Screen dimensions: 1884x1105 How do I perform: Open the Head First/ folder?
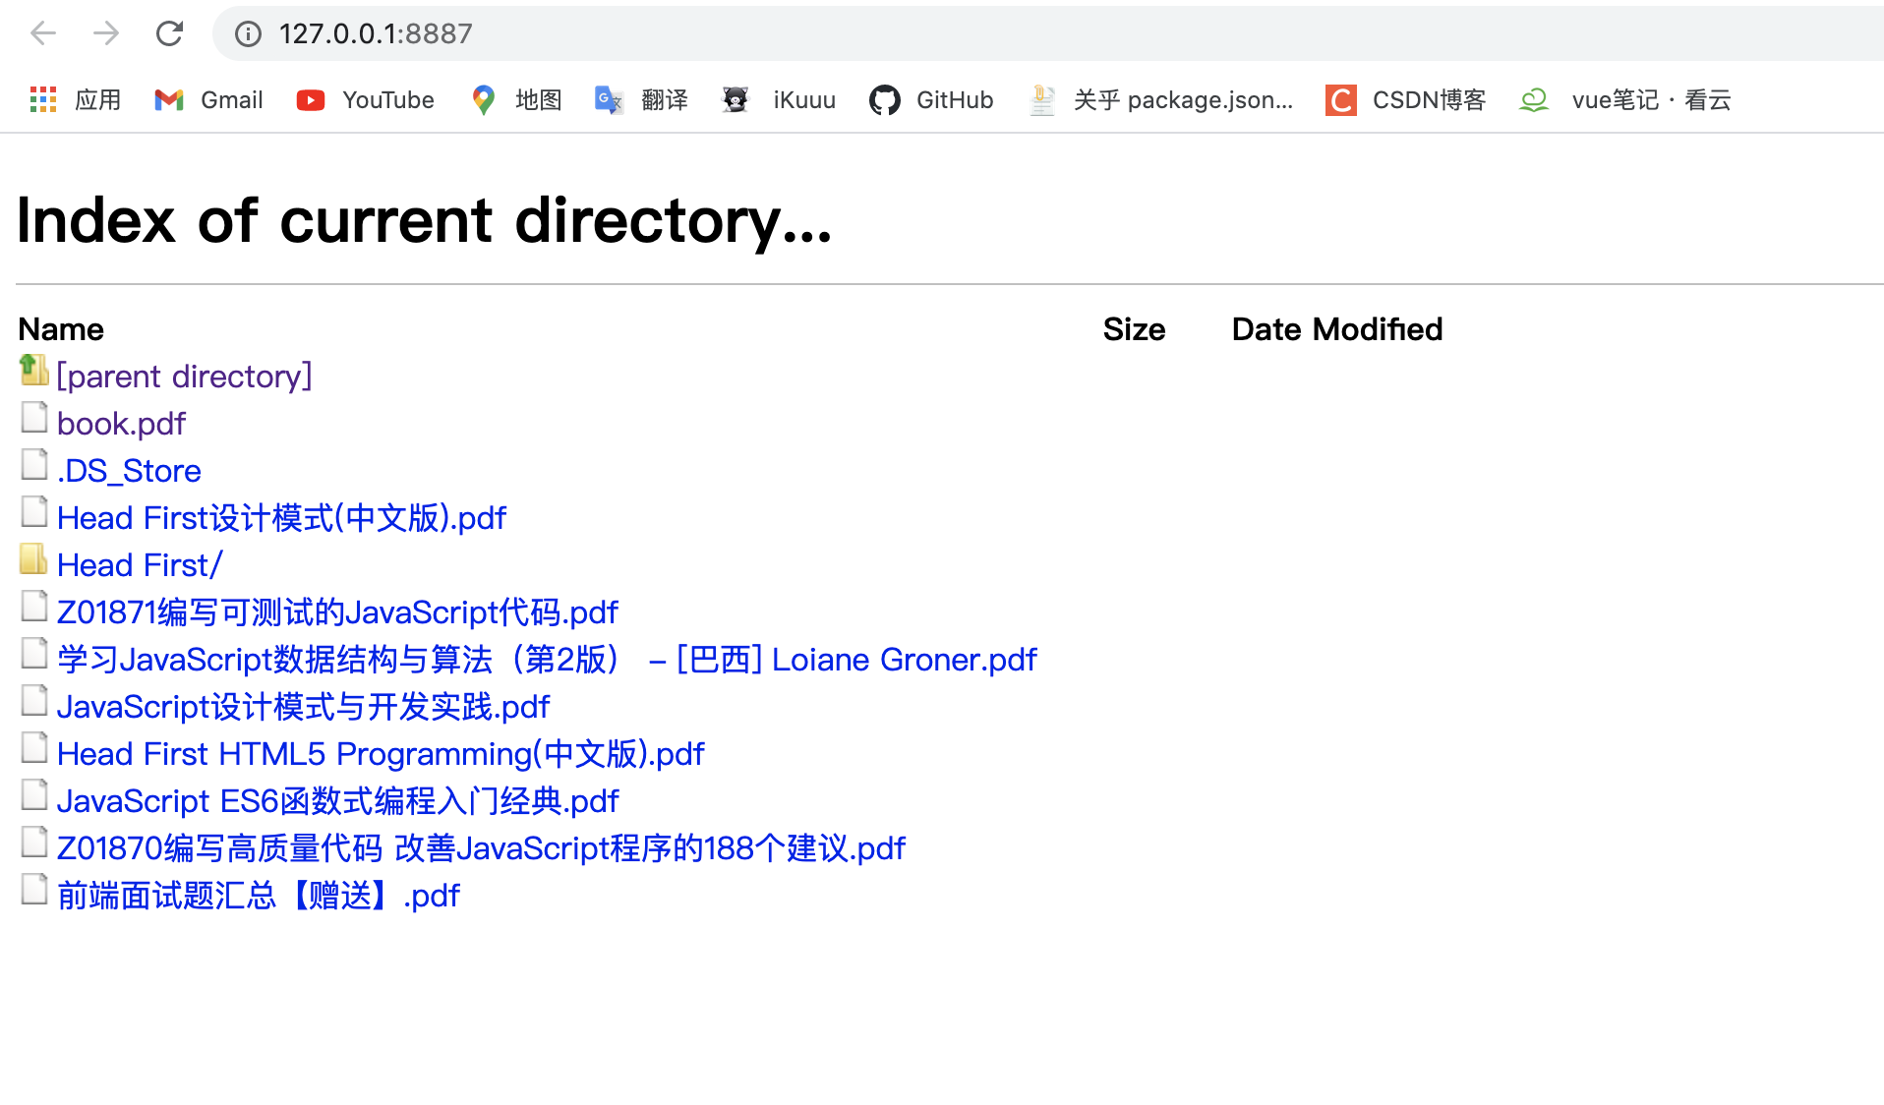pyautogui.click(x=140, y=564)
